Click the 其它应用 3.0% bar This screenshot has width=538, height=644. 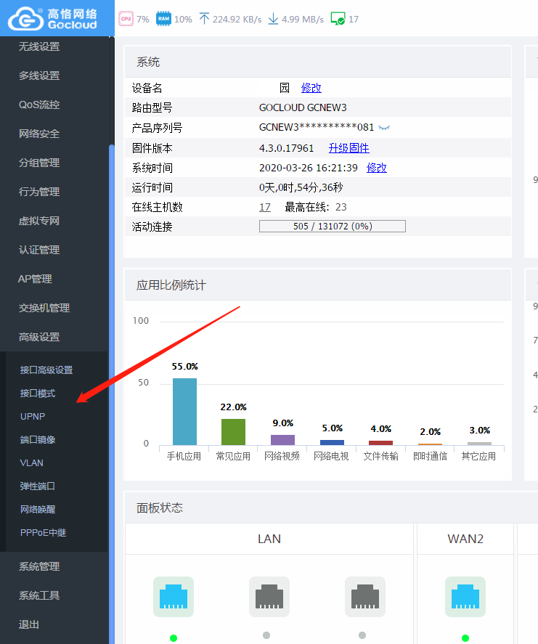pyautogui.click(x=479, y=444)
